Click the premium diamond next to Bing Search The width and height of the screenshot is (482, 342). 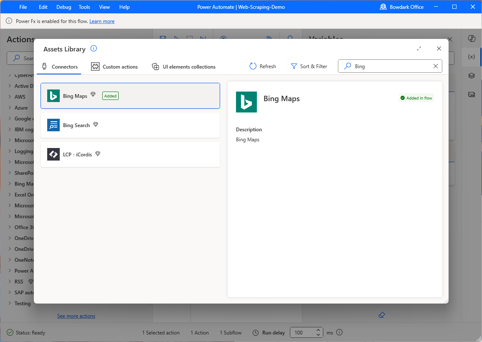pyautogui.click(x=96, y=124)
